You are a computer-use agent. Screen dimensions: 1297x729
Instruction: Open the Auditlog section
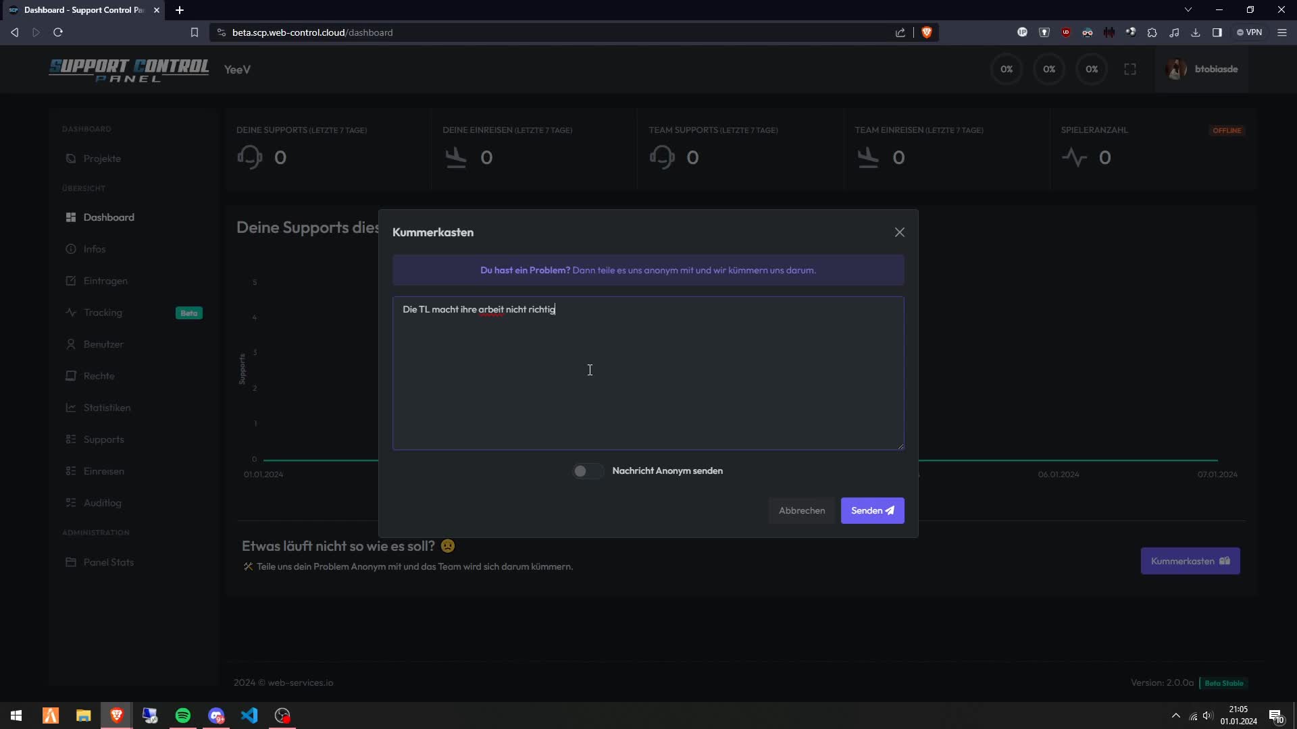[102, 503]
